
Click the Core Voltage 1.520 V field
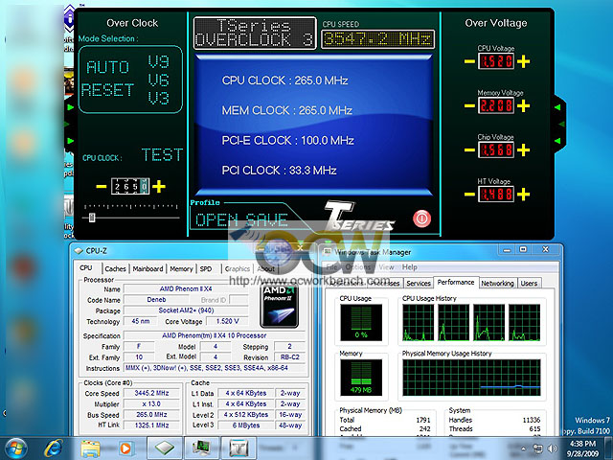[228, 321]
